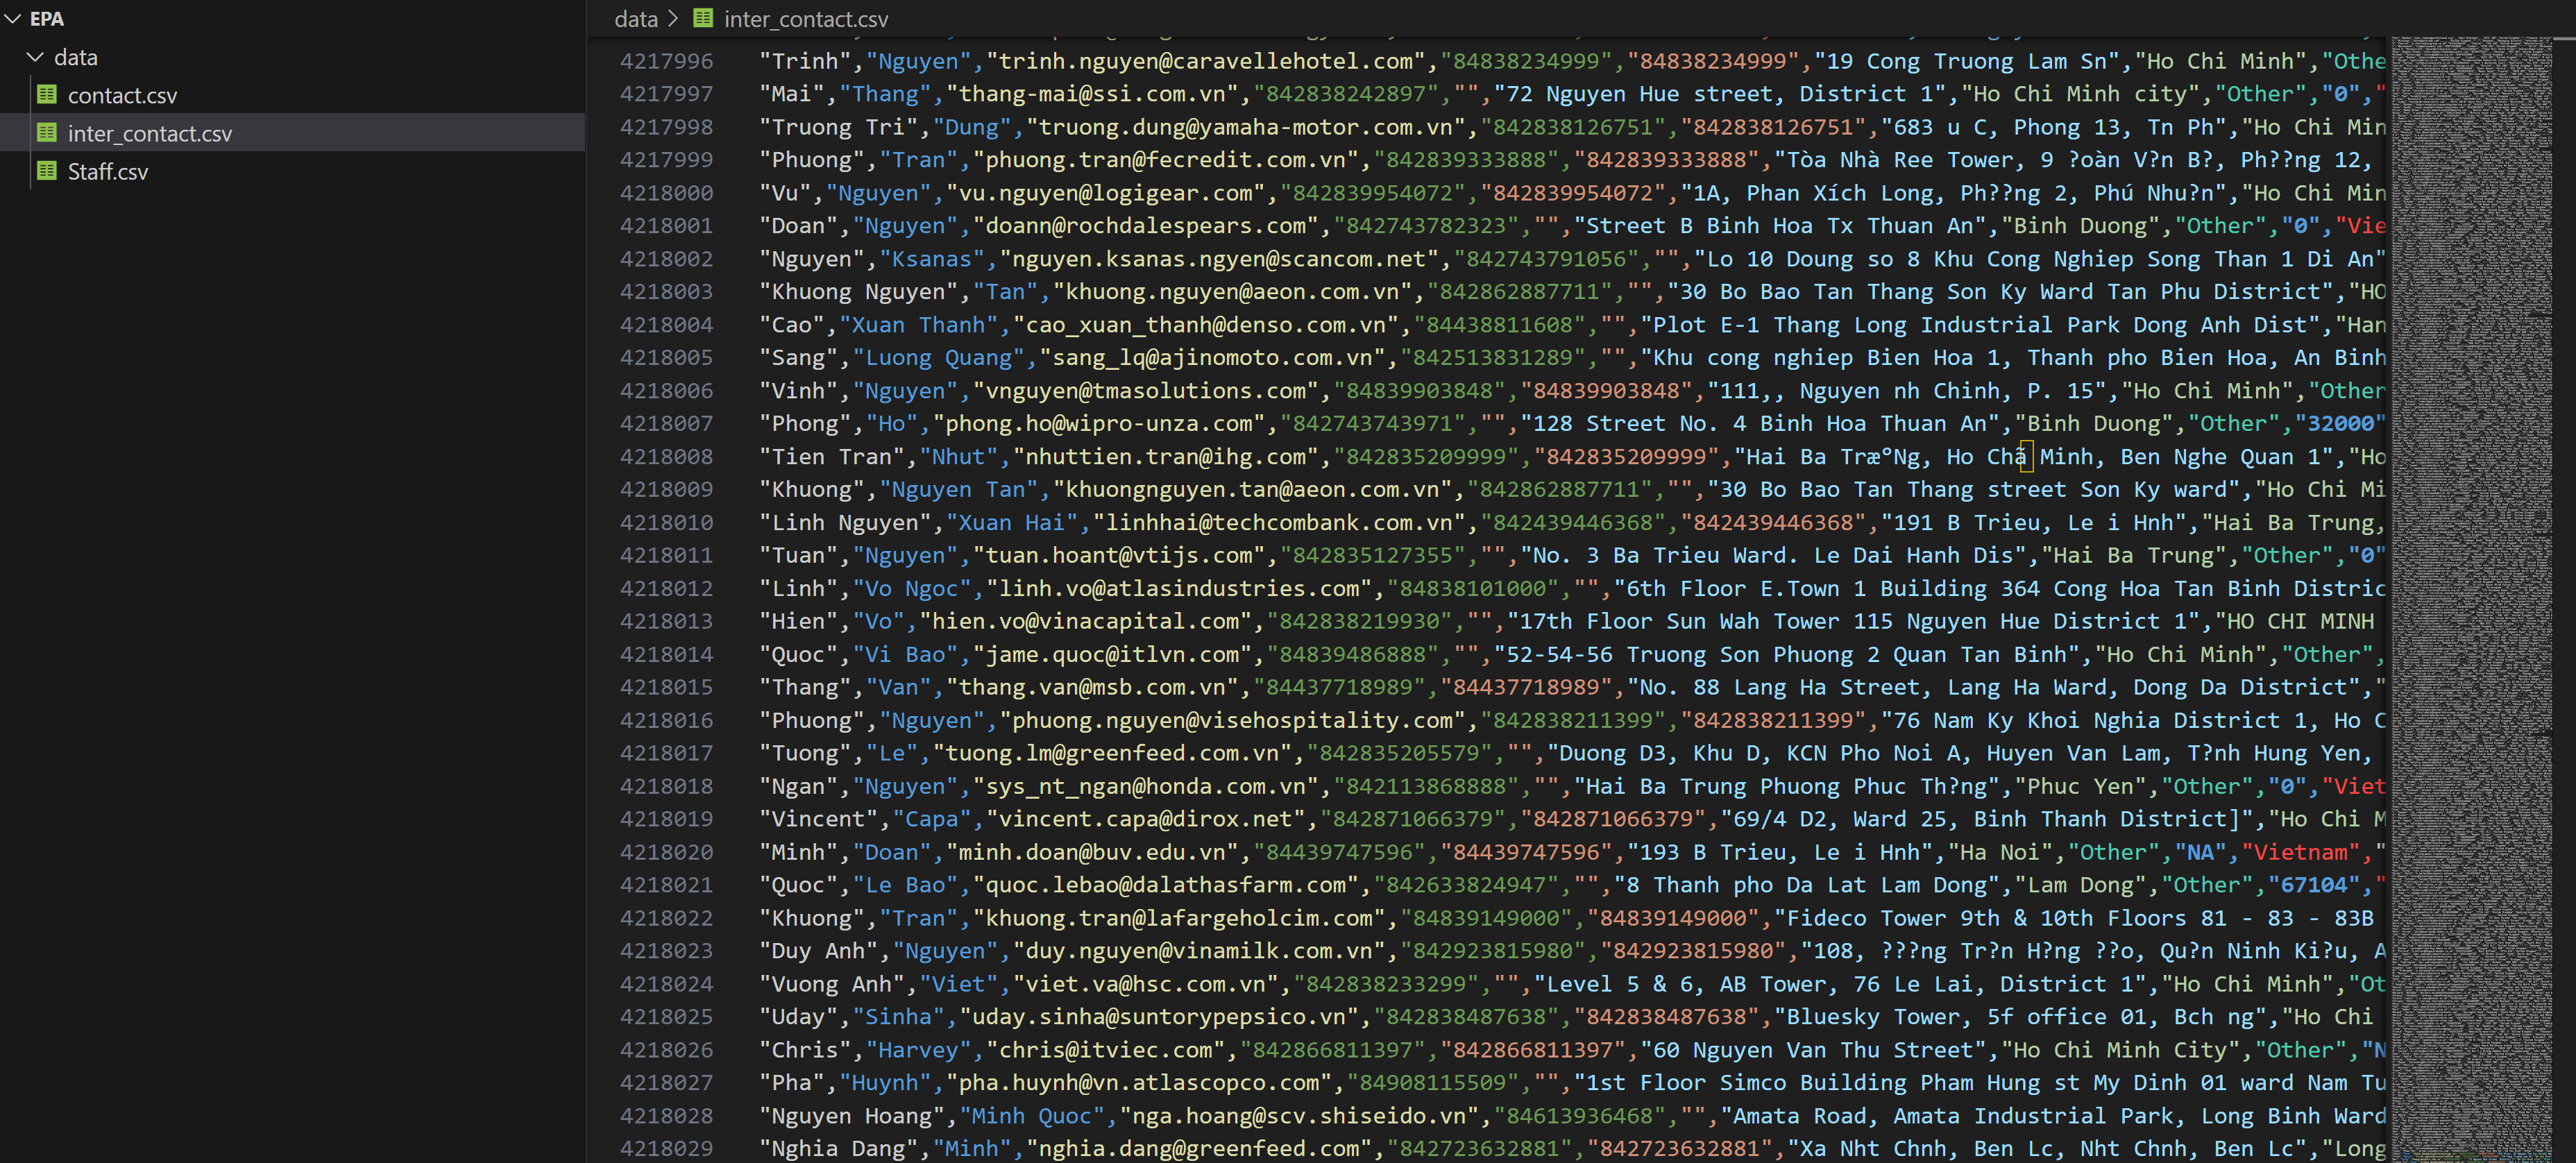The image size is (2576, 1163).
Task: Click the CSV icon in the breadcrumb
Action: click(703, 18)
